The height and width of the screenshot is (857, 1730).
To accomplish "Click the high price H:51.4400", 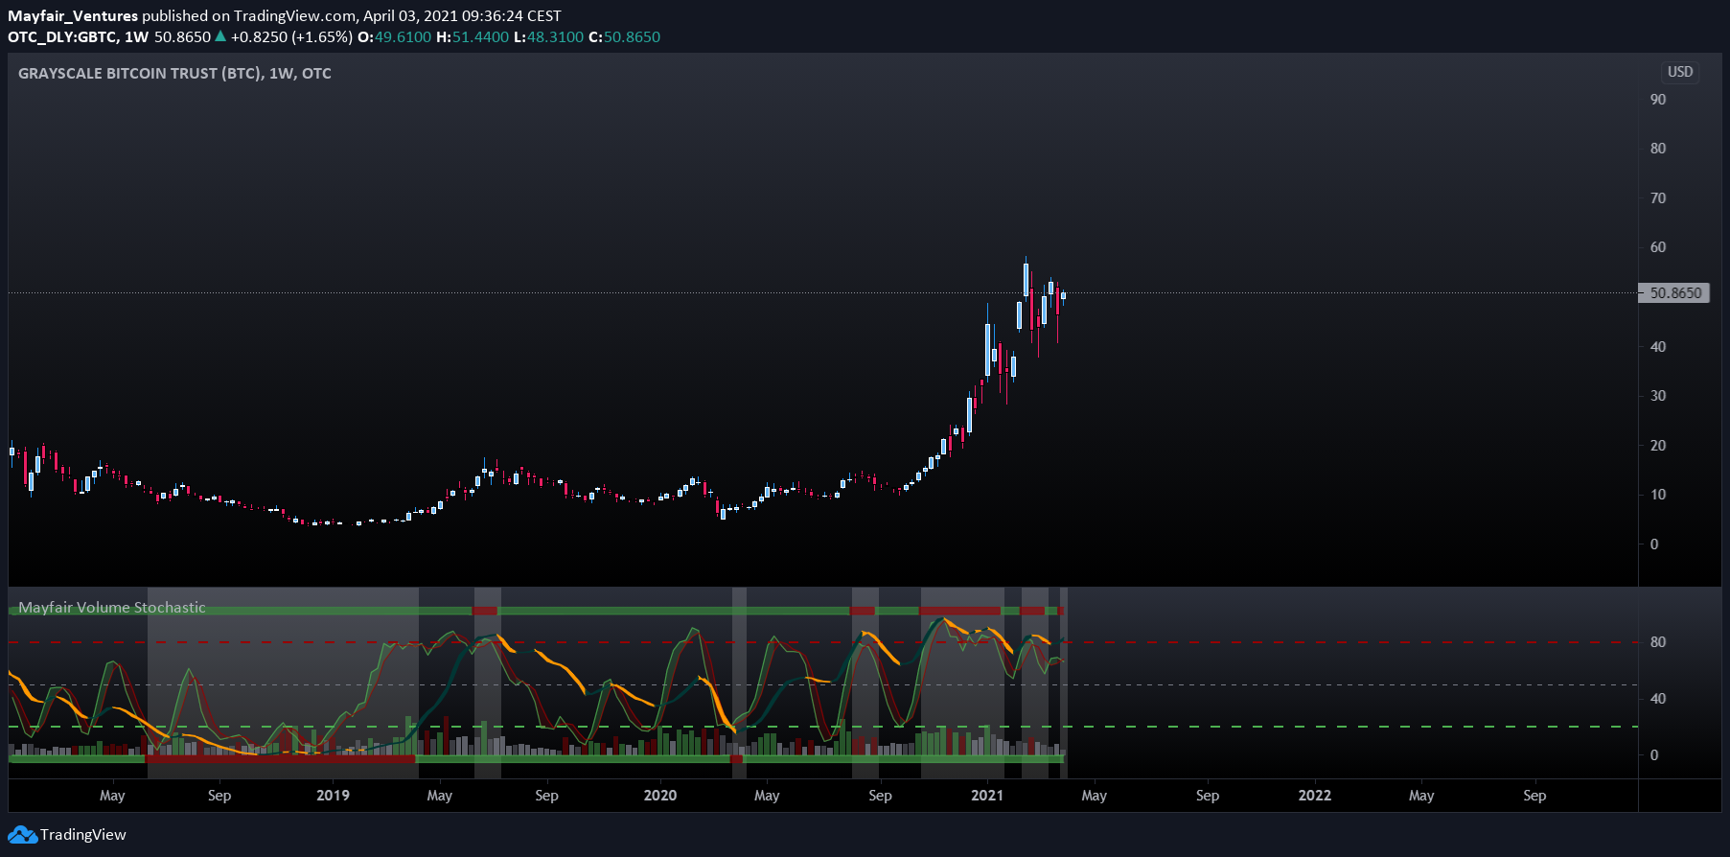I will [x=473, y=36].
